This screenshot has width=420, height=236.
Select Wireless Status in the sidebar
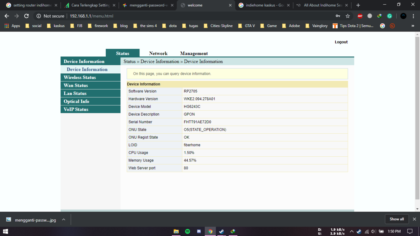[x=80, y=77]
